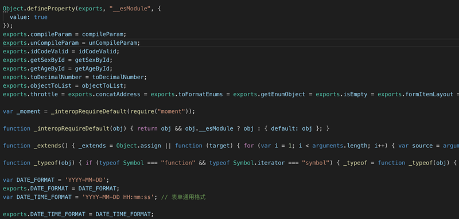Click the line 'exports.DATE_TIME_FORMAT = DATE_TIME_FORMAT;'

[x=78, y=214]
